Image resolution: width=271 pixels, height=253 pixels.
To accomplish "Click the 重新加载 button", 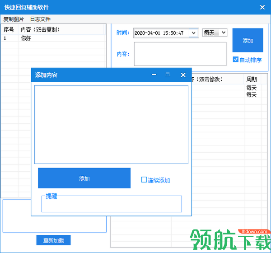I will point(53,240).
